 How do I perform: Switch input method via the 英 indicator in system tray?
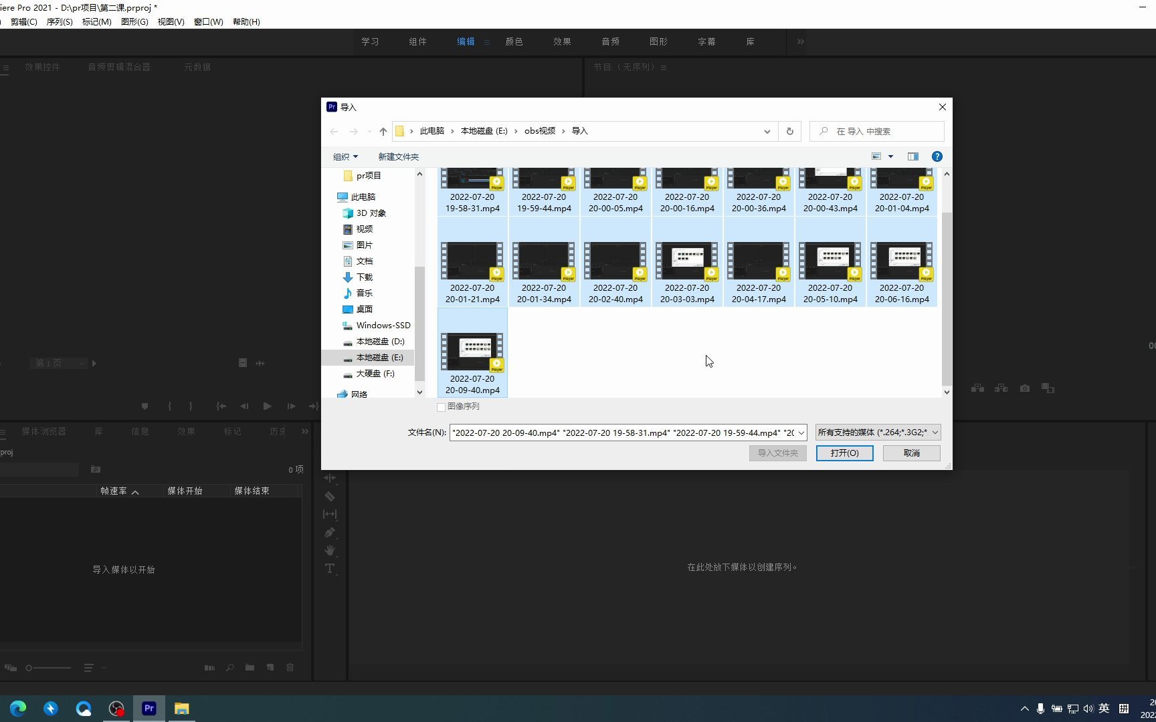point(1104,709)
